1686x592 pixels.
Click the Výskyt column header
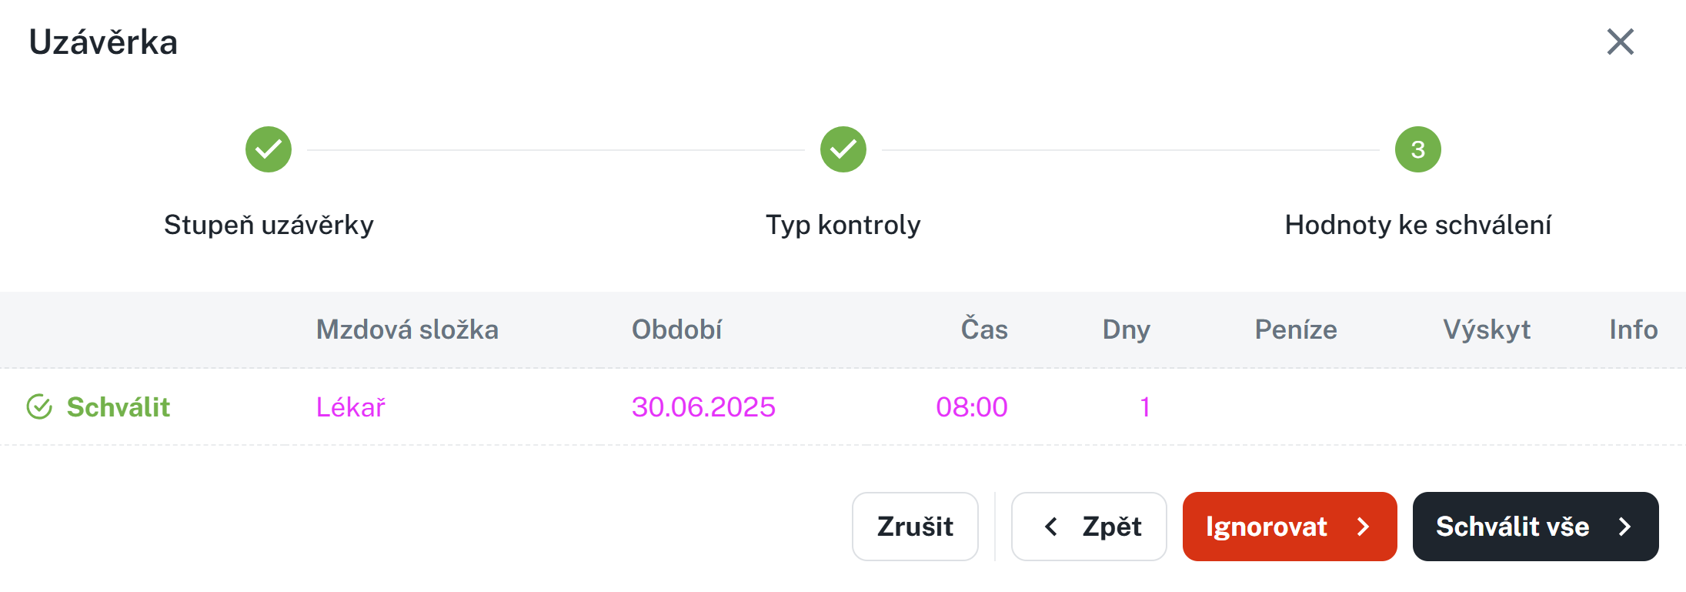[1486, 329]
